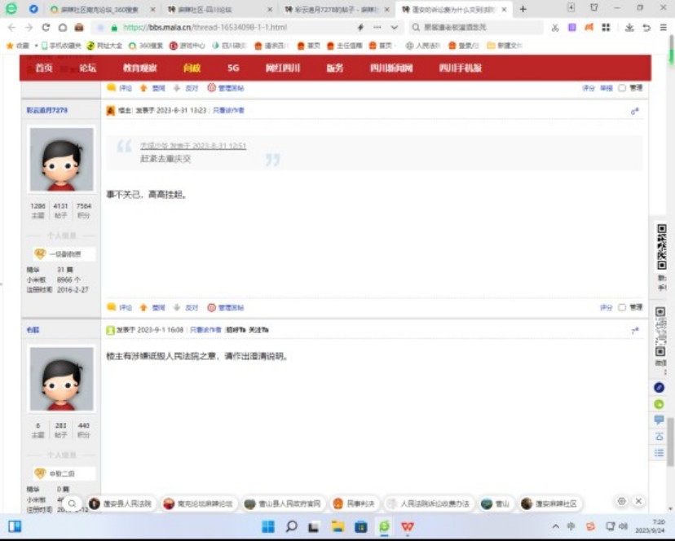Click the browser refresh icon
This screenshot has width=675, height=541.
tap(46, 28)
